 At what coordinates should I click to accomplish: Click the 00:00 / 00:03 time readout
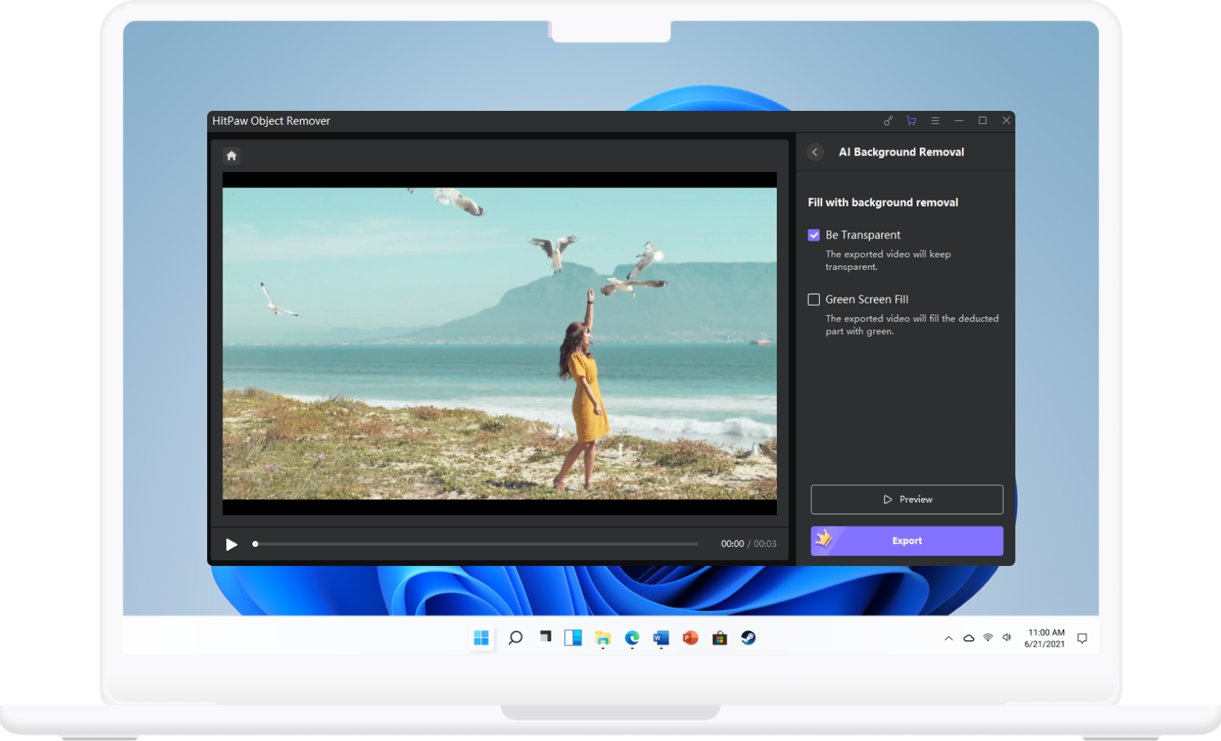[748, 544]
